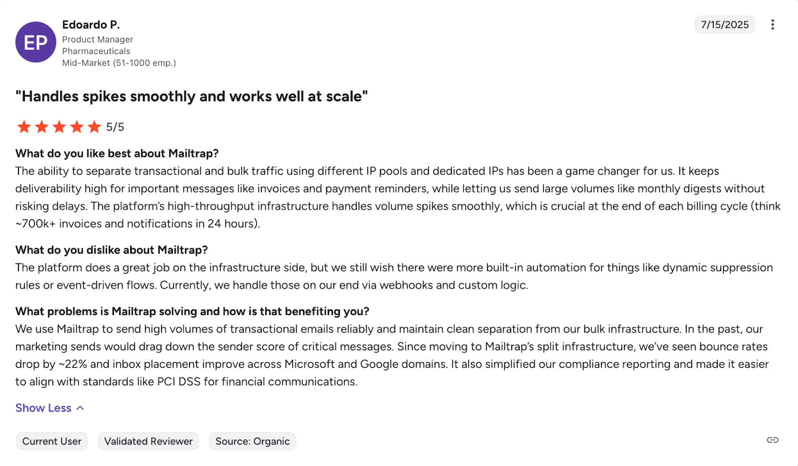The image size is (798, 466).
Task: Open reviewer name Edoardo P.
Action: click(91, 24)
